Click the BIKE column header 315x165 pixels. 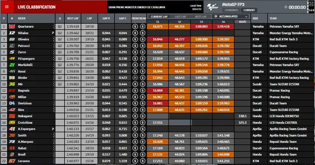[259, 18]
